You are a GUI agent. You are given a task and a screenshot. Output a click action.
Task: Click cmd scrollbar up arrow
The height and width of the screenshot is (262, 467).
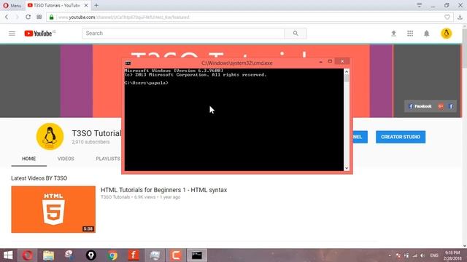tap(347, 71)
